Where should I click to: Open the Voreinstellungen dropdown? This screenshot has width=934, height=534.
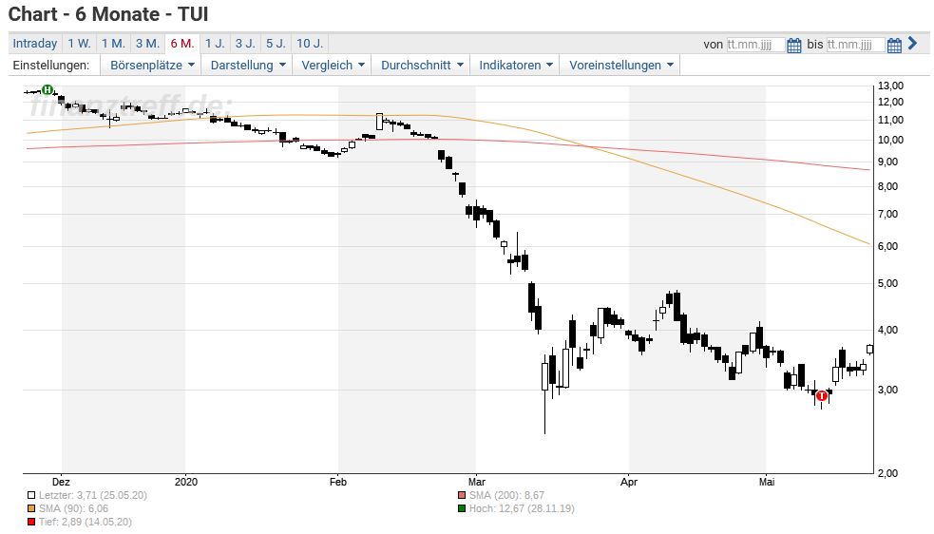pyautogui.click(x=619, y=65)
